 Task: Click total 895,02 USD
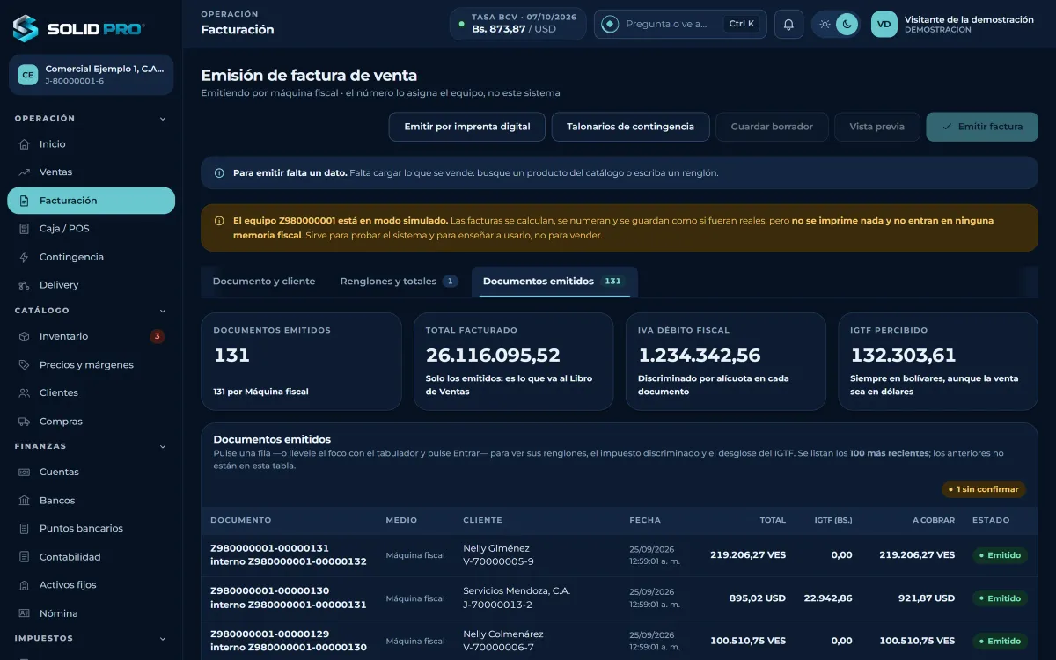[x=758, y=598]
